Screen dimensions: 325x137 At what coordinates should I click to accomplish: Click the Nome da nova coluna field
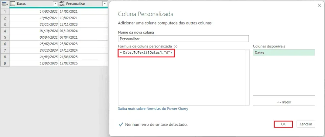(183, 39)
